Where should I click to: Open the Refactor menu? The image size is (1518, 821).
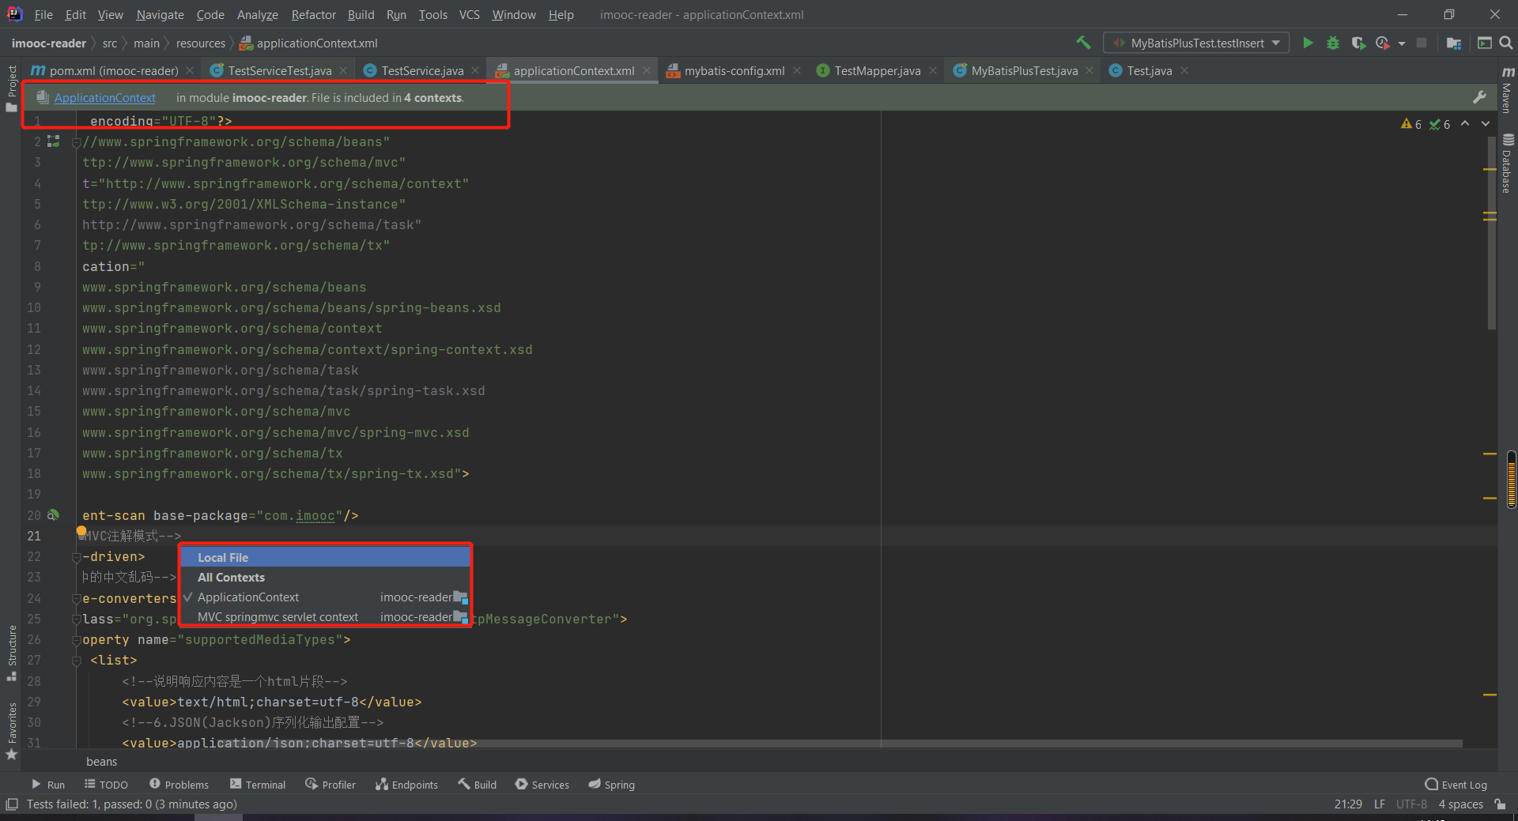coord(313,14)
